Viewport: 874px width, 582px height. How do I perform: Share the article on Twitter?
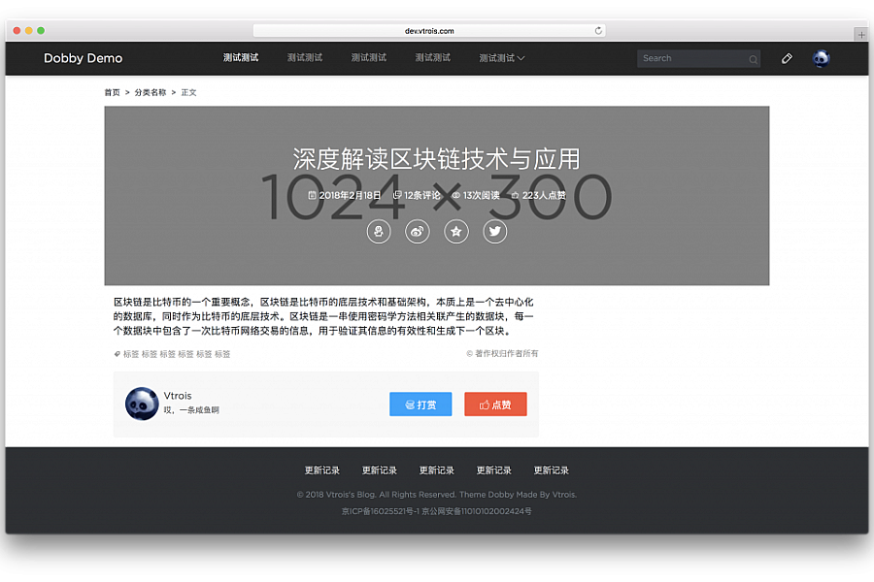coord(495,231)
